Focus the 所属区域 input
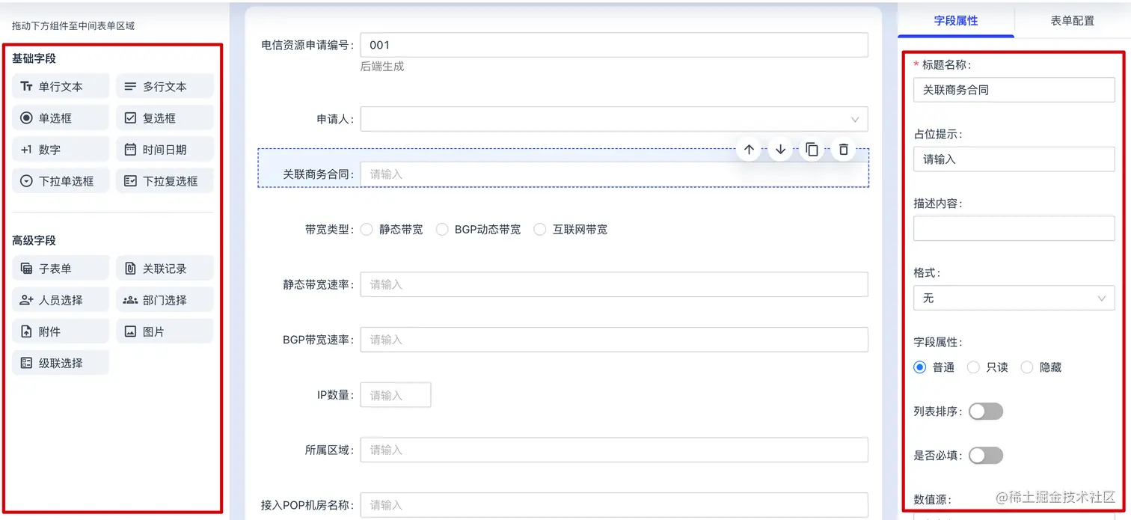The width and height of the screenshot is (1131, 520). click(x=614, y=450)
